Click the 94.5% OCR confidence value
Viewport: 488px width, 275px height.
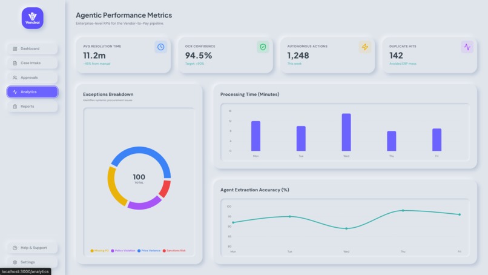199,56
